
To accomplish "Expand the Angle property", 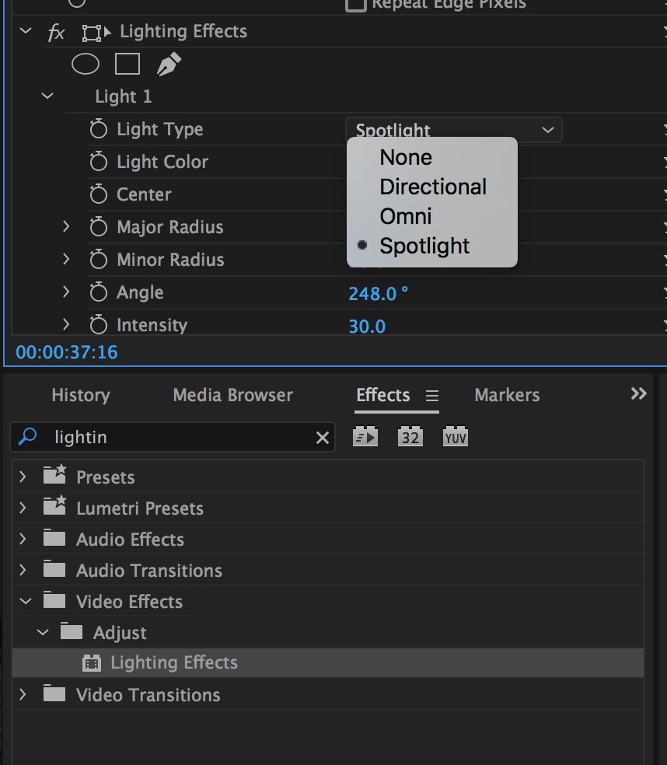I will click(x=66, y=292).
